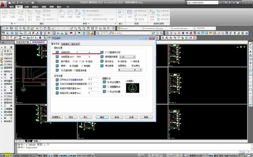Screen dimensions: 253x157
Task: Click the help icon beside 门窗编号大写
Action: 102,52
